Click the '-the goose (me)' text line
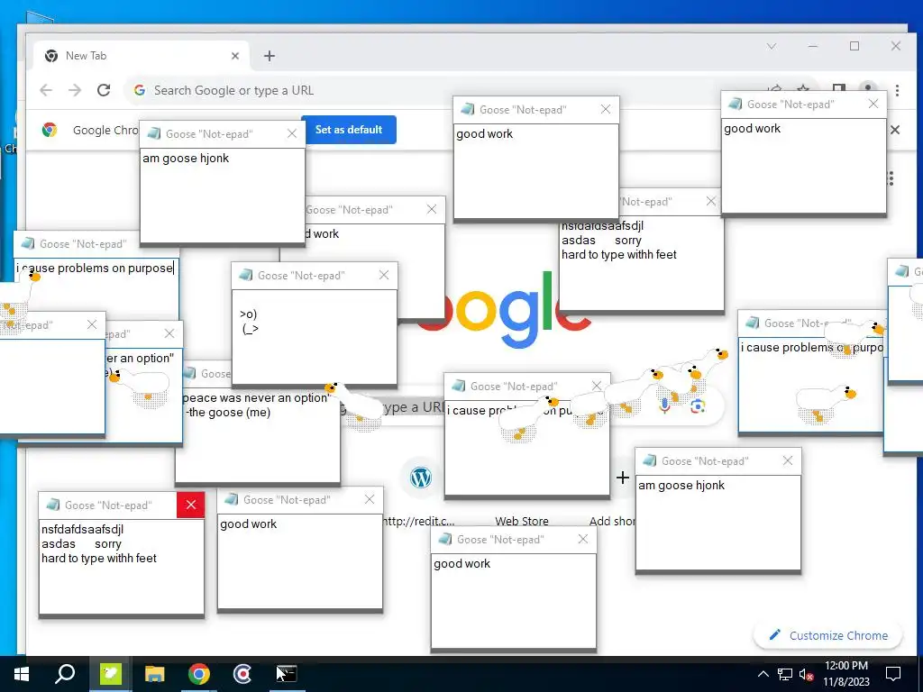Image resolution: width=923 pixels, height=692 pixels. coord(228,412)
